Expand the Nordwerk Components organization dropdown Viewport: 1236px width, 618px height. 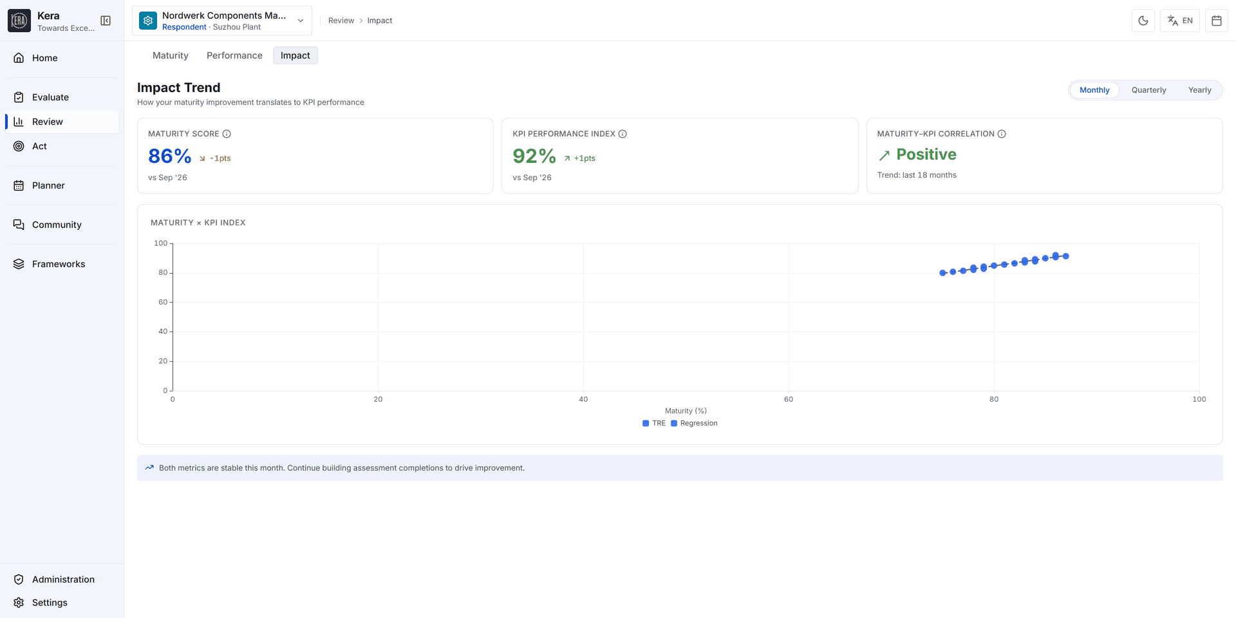point(222,21)
